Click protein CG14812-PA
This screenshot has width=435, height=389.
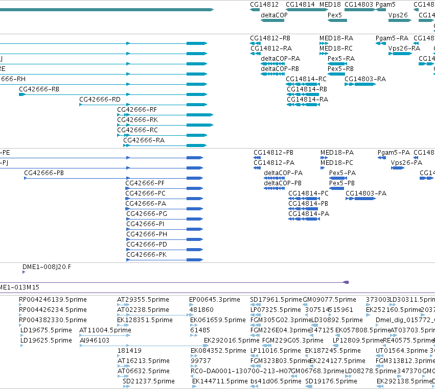pyautogui.click(x=274, y=163)
